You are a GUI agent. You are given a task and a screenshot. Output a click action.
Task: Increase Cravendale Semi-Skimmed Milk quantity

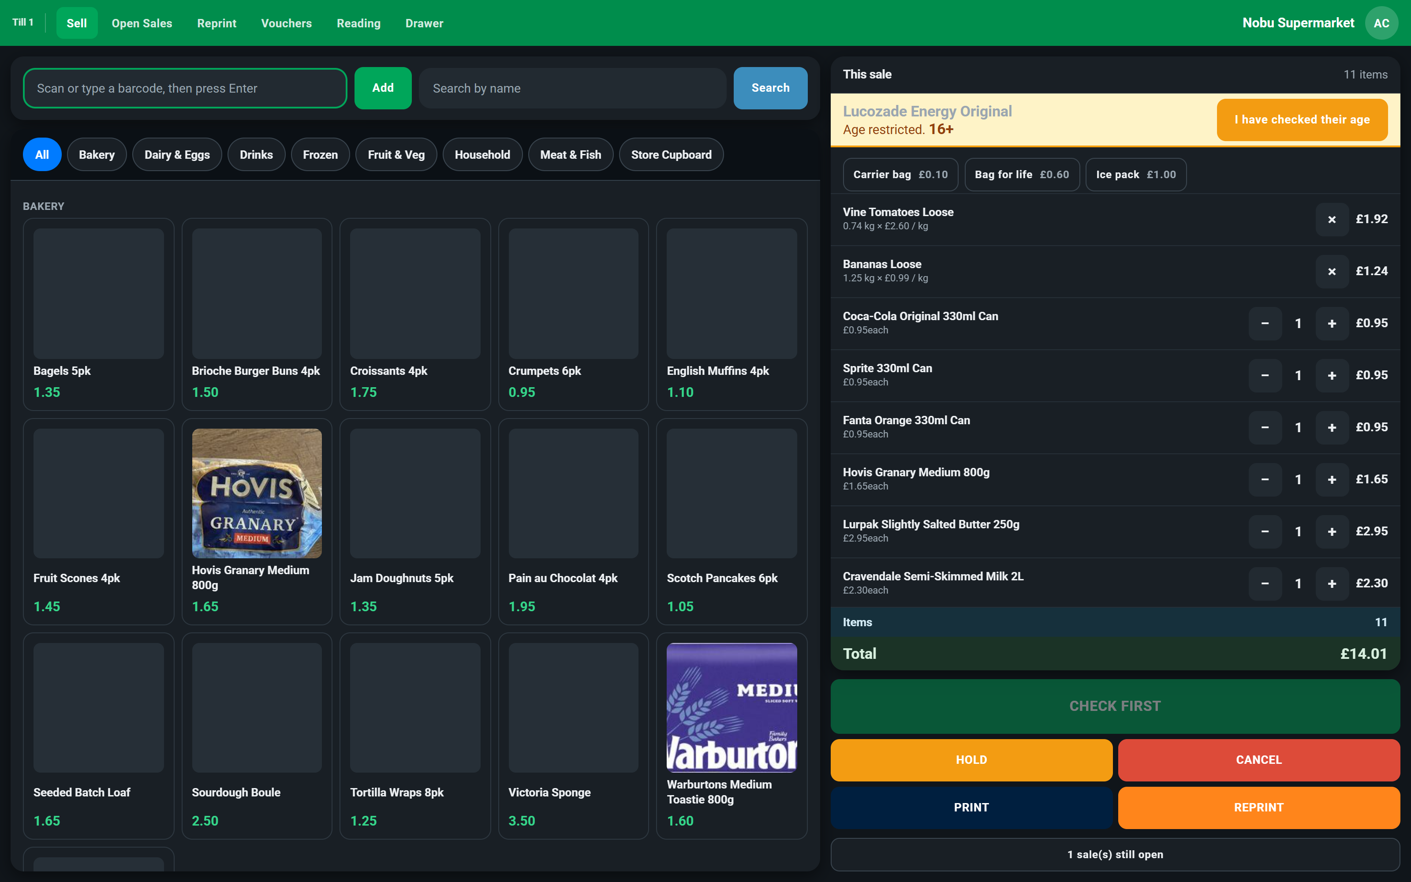1331,583
